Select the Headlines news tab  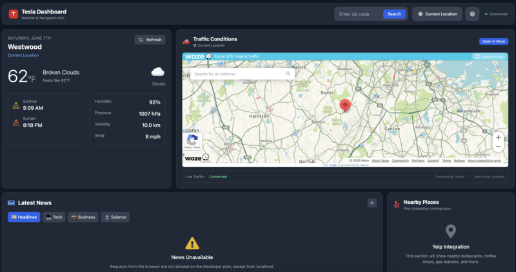(24, 217)
